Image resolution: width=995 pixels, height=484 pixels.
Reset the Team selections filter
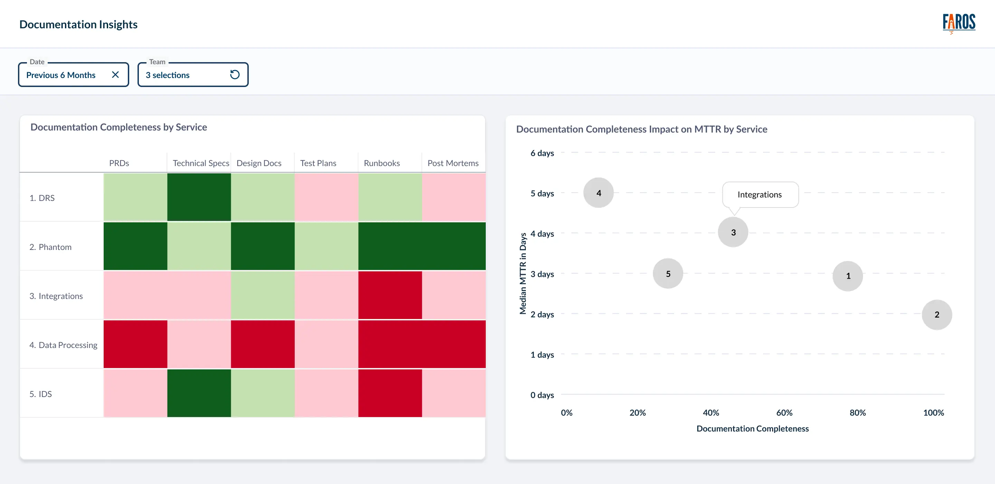(235, 75)
